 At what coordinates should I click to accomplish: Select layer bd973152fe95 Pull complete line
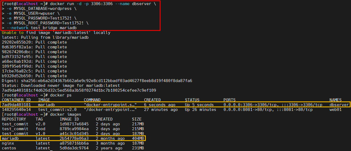coord(34,57)
